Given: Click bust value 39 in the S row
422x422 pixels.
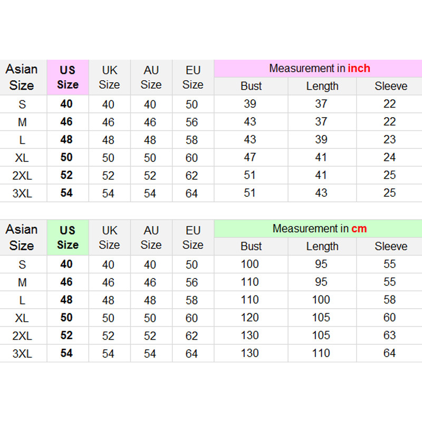Looking at the screenshot, I should [x=250, y=104].
